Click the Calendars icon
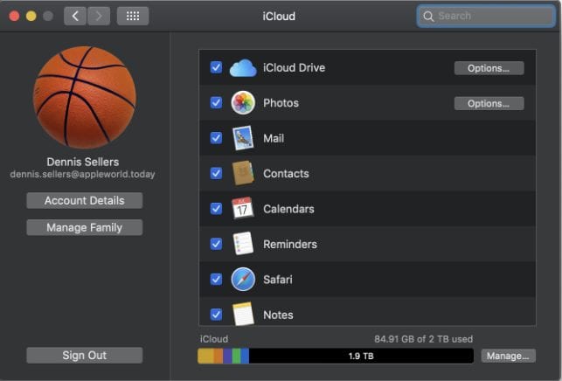 (x=242, y=209)
